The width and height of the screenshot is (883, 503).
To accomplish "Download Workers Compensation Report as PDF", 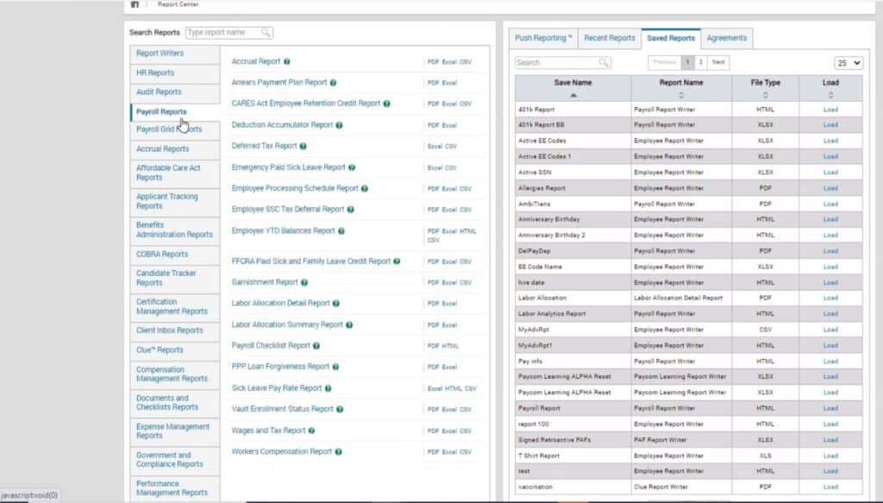I will (x=433, y=452).
